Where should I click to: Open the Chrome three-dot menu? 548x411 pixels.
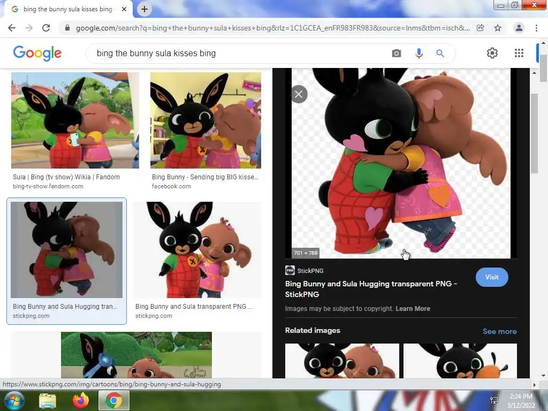click(536, 28)
